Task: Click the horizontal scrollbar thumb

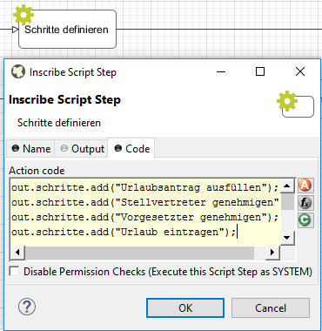Action: pos(139,253)
